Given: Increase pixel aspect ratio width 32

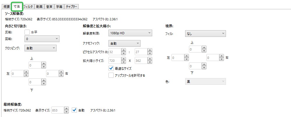Looking at the screenshot, I should [124, 50].
